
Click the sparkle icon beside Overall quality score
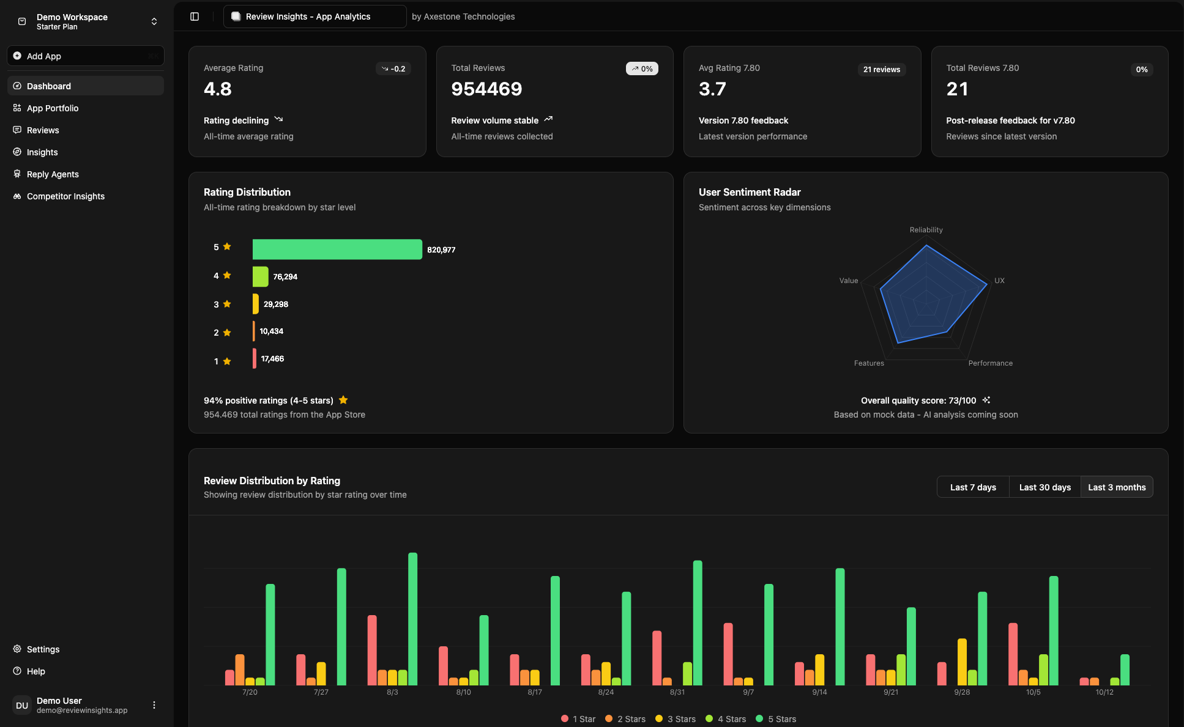[x=986, y=400]
